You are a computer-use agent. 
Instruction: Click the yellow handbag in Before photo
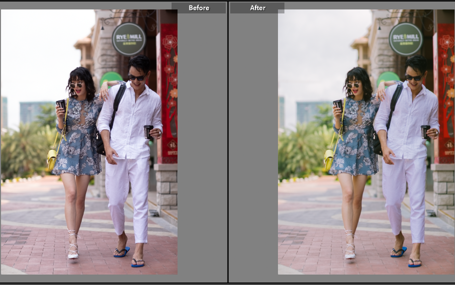coord(52,159)
